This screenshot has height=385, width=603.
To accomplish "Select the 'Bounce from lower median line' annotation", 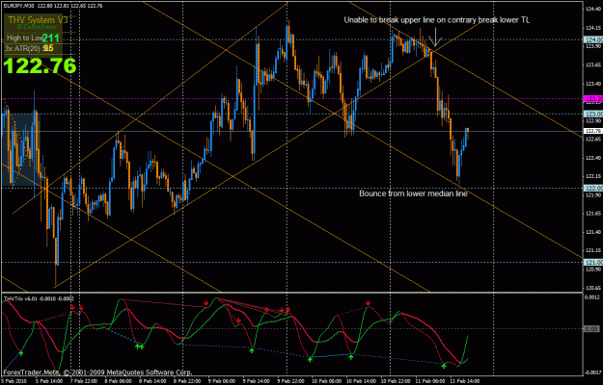I will (x=413, y=193).
